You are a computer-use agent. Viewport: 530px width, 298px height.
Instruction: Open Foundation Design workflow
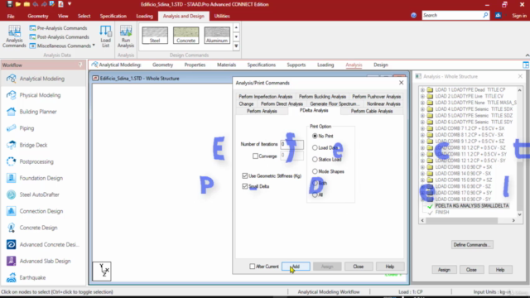pos(41,178)
